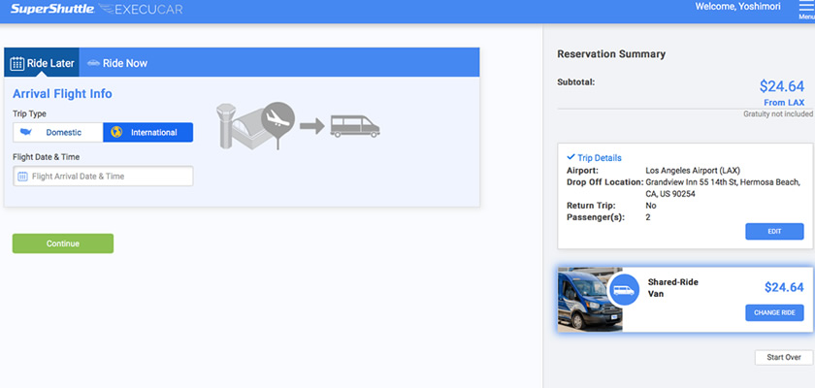
Task: Select Domestic trip type
Action: (58, 132)
